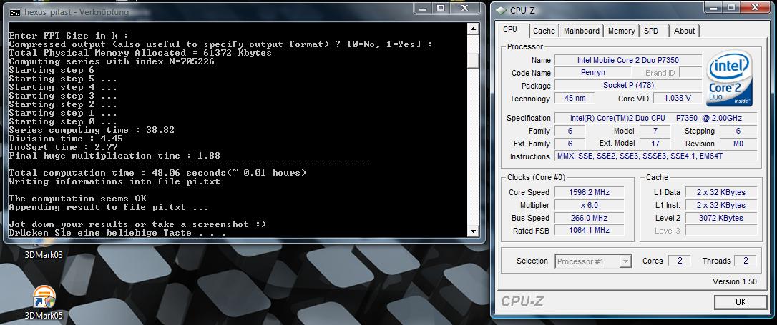Screen dimensions: 777x325
Task: Click the empty Level 3 cache field
Action: click(x=721, y=230)
